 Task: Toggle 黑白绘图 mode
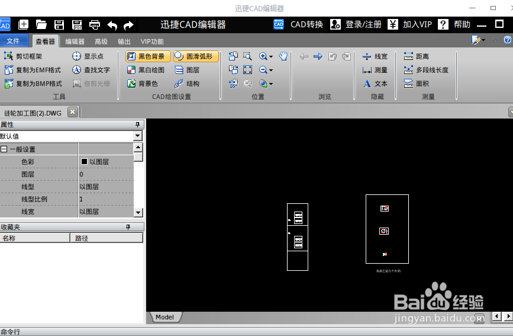146,70
